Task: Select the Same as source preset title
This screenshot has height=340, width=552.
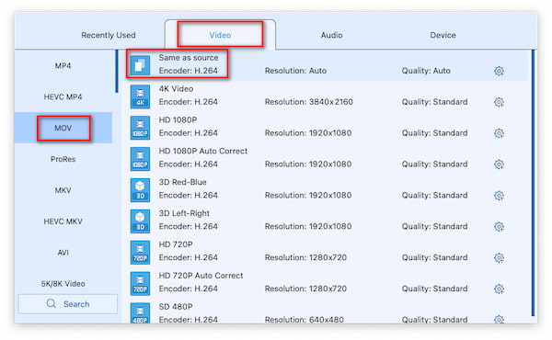Action: coord(189,58)
